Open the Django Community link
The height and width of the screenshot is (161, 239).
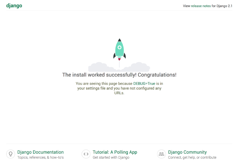click(x=187, y=152)
